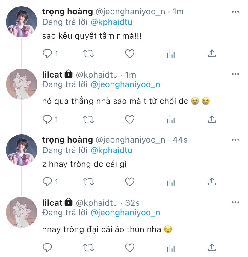Image resolution: width=248 pixels, height=257 pixels.
Task: Open trọng hoàng's profile picture in first tweet
Action: pyautogui.click(x=22, y=22)
